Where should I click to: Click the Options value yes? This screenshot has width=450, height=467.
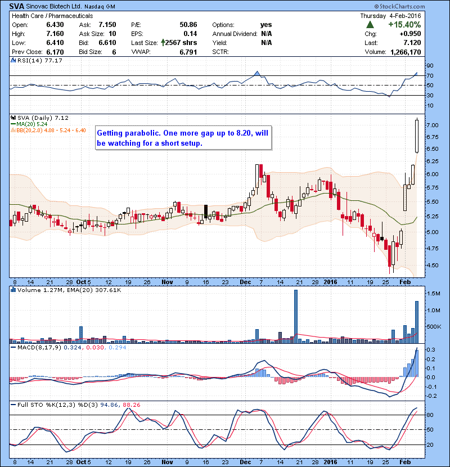click(x=266, y=25)
